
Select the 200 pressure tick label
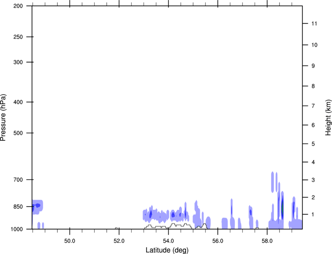point(18,6)
